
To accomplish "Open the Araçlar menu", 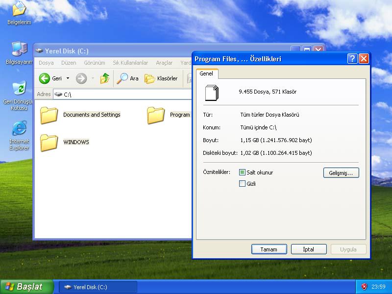I will coord(165,63).
